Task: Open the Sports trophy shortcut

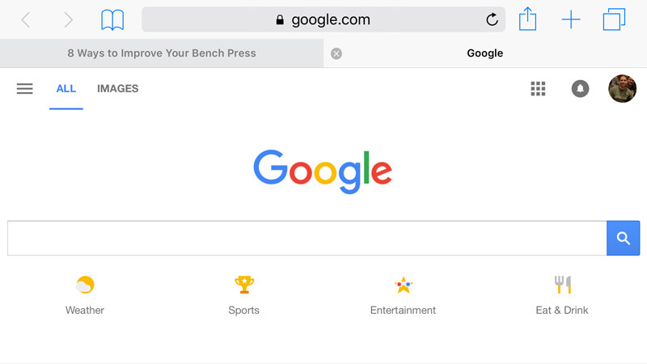Action: click(x=244, y=295)
